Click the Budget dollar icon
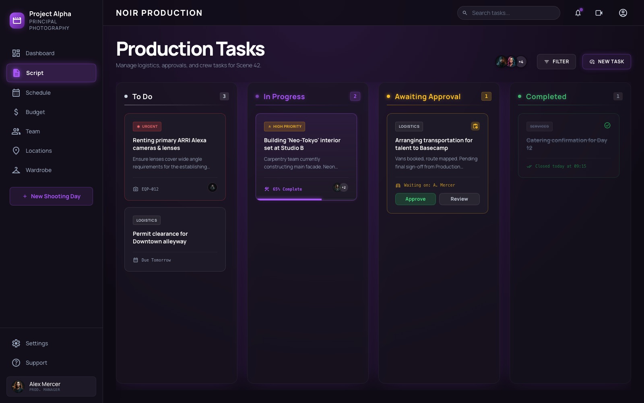This screenshot has width=644, height=403. point(16,112)
